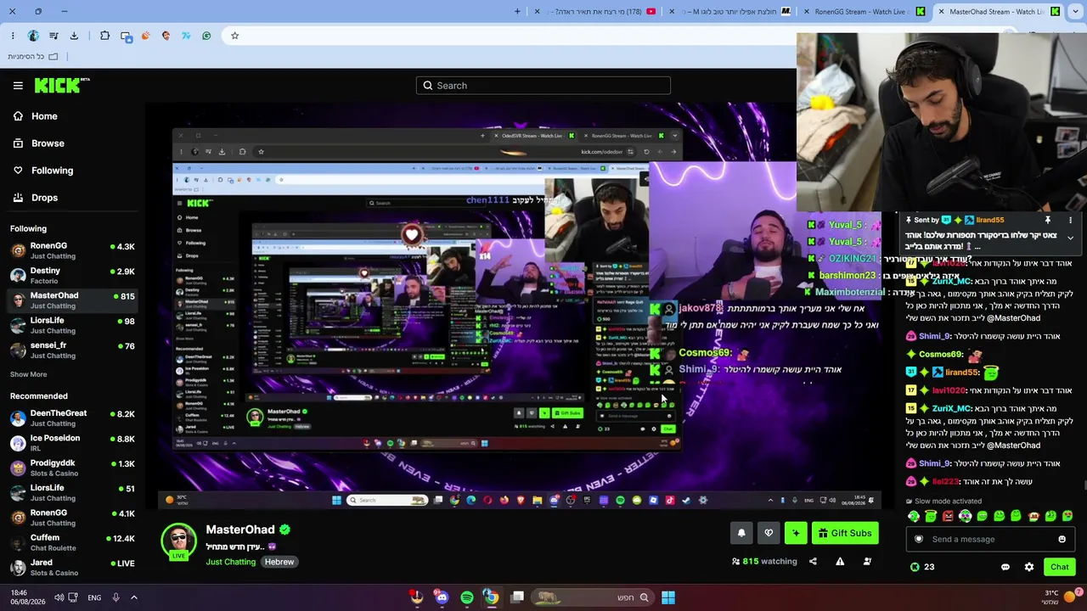The width and height of the screenshot is (1087, 611).
Task: Open the Kick hamburger sidebar menu
Action: [x=18, y=86]
